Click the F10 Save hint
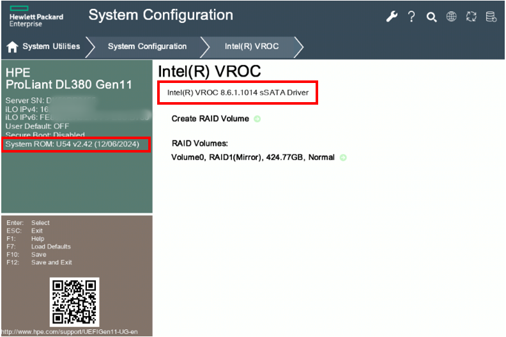 26,255
